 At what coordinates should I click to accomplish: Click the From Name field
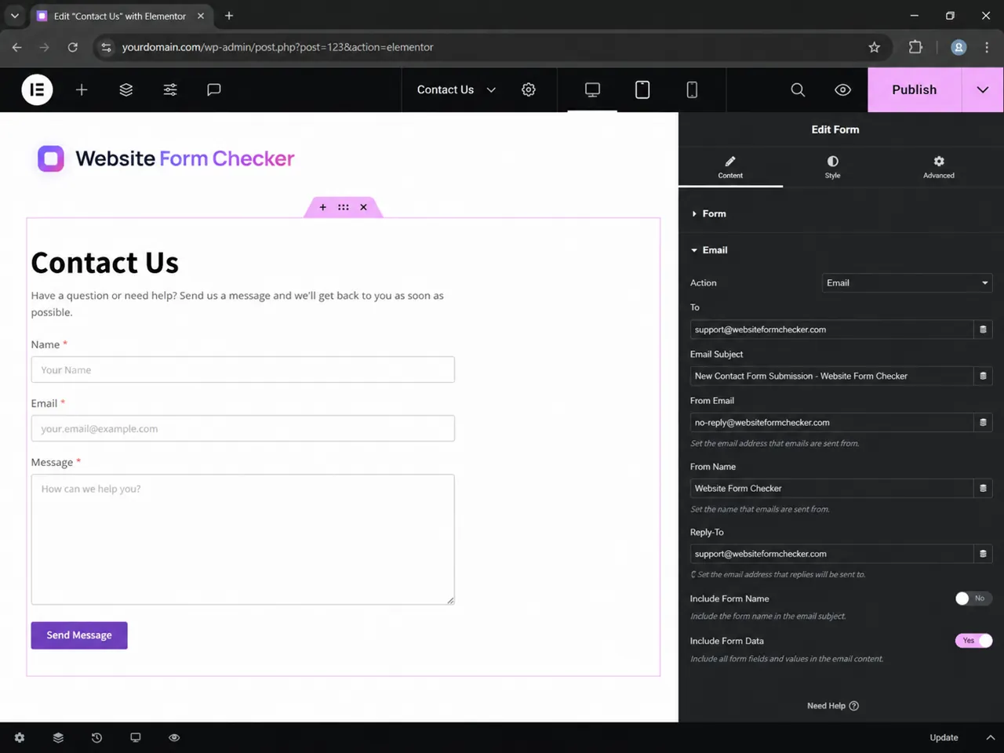tap(831, 488)
